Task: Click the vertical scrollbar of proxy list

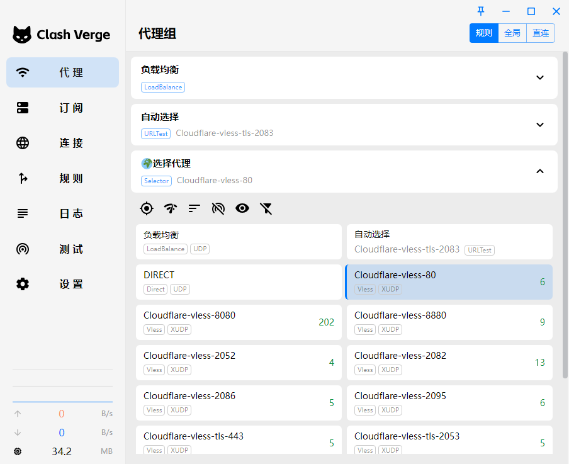Action: coord(565,215)
